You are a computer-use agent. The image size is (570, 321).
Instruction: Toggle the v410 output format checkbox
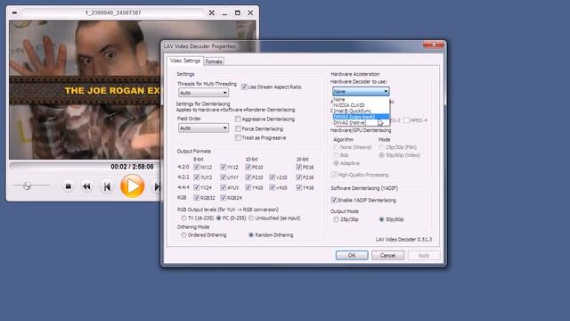273,187
